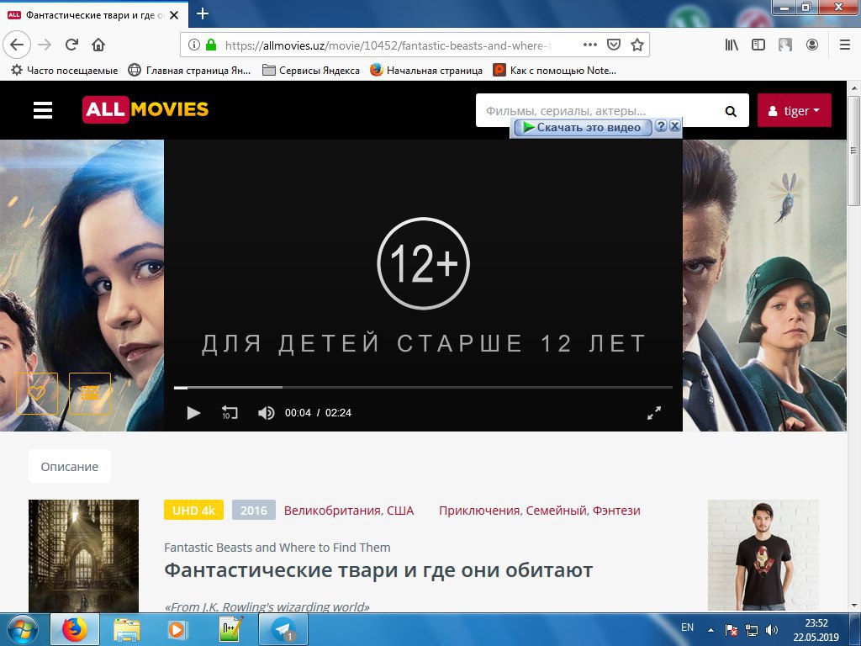Click the ALL MOVIES logo

[145, 109]
